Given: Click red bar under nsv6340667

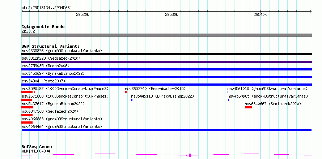Looking at the screenshot, I should (x=249, y=107).
